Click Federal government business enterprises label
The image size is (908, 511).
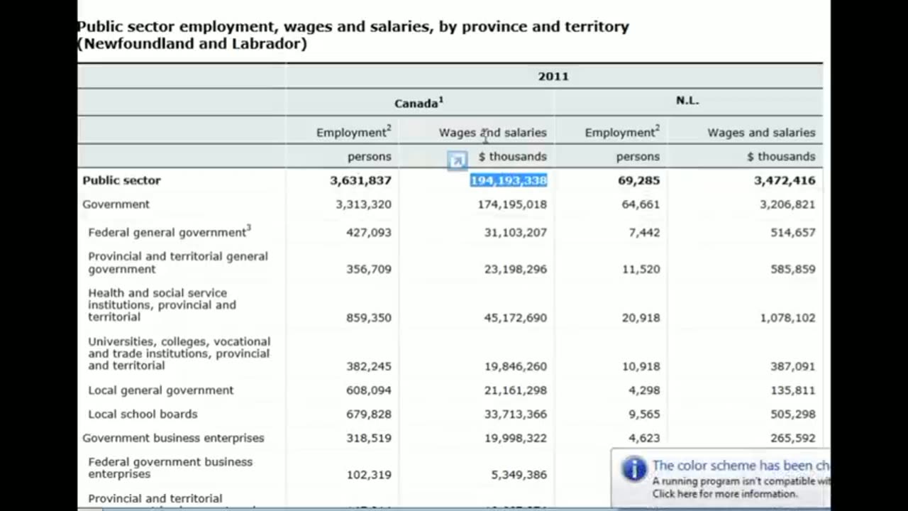pyautogui.click(x=170, y=468)
